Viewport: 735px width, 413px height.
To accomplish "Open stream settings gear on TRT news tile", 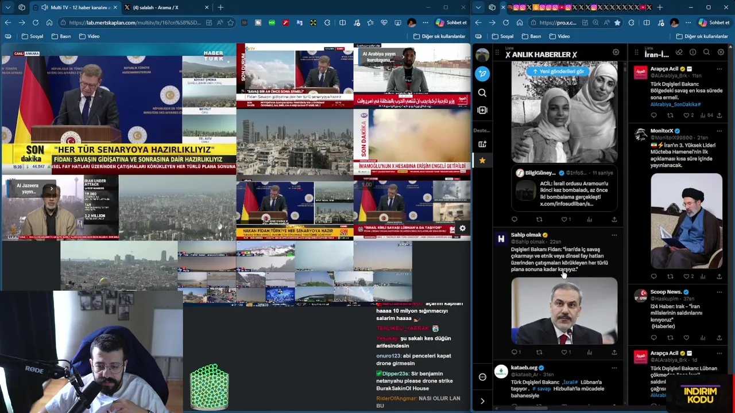I will [462, 228].
